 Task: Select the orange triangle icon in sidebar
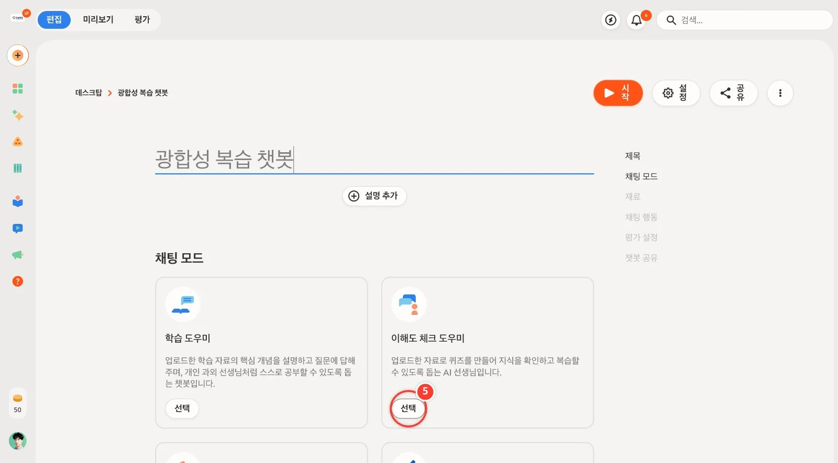pos(18,141)
